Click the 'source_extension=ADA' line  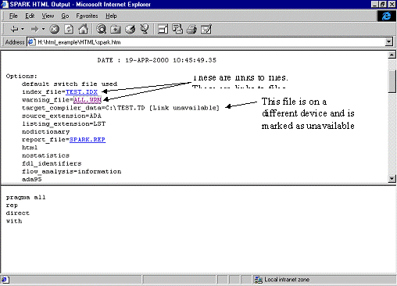coord(62,116)
